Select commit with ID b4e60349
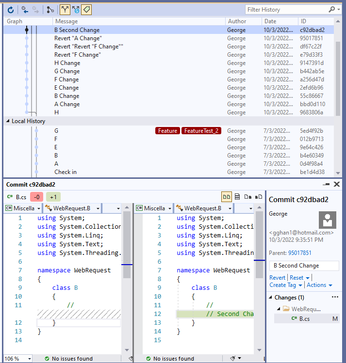The image size is (346, 363). click(169, 156)
